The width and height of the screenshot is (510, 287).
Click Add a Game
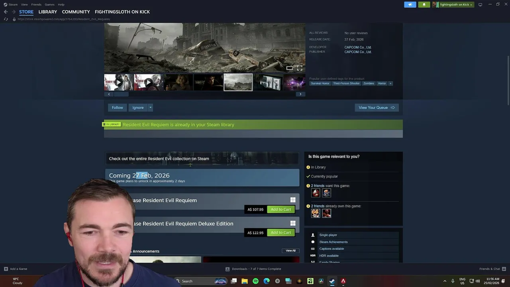pyautogui.click(x=16, y=269)
